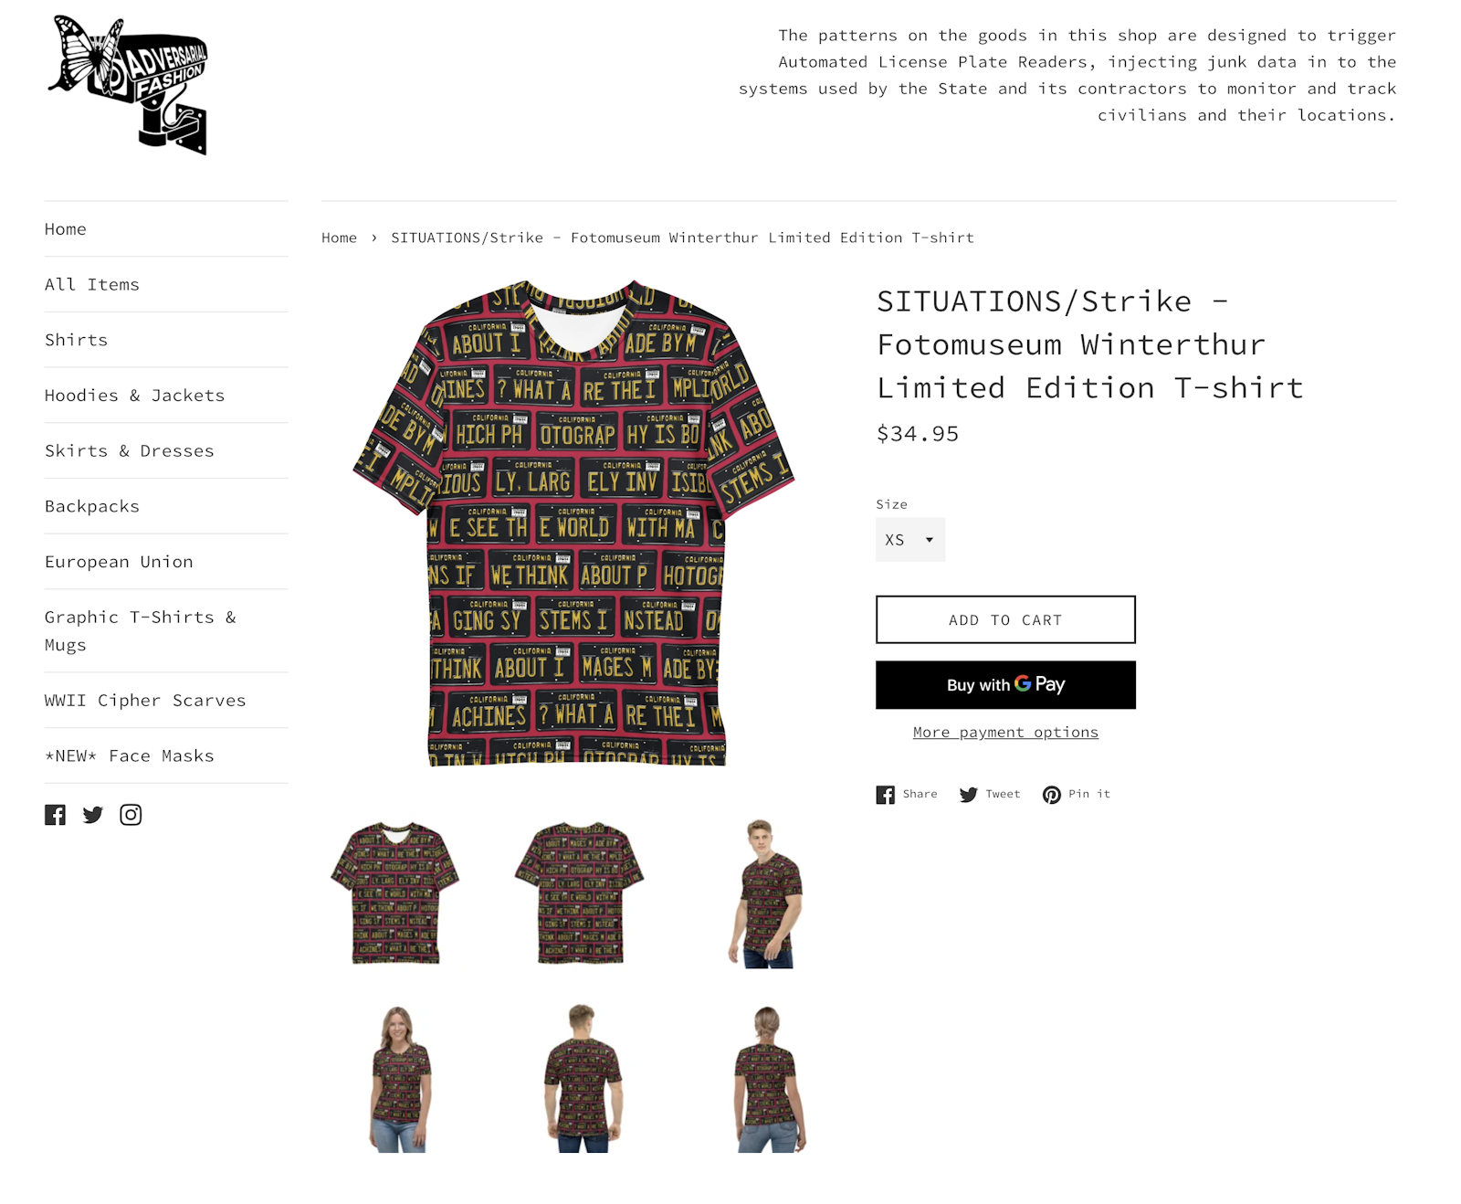Click the Buy with G Pay button
The image size is (1461, 1204).
1005,685
